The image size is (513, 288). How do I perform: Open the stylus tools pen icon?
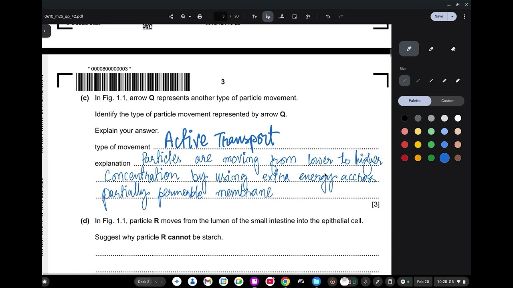point(378,282)
